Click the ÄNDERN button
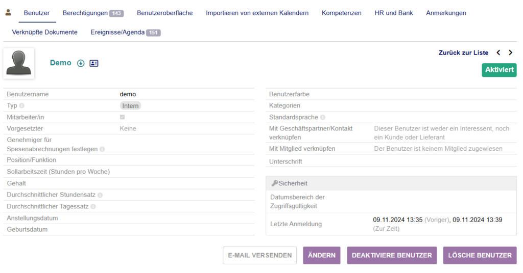Viewport: 523px width, 273px height. tap(321, 256)
